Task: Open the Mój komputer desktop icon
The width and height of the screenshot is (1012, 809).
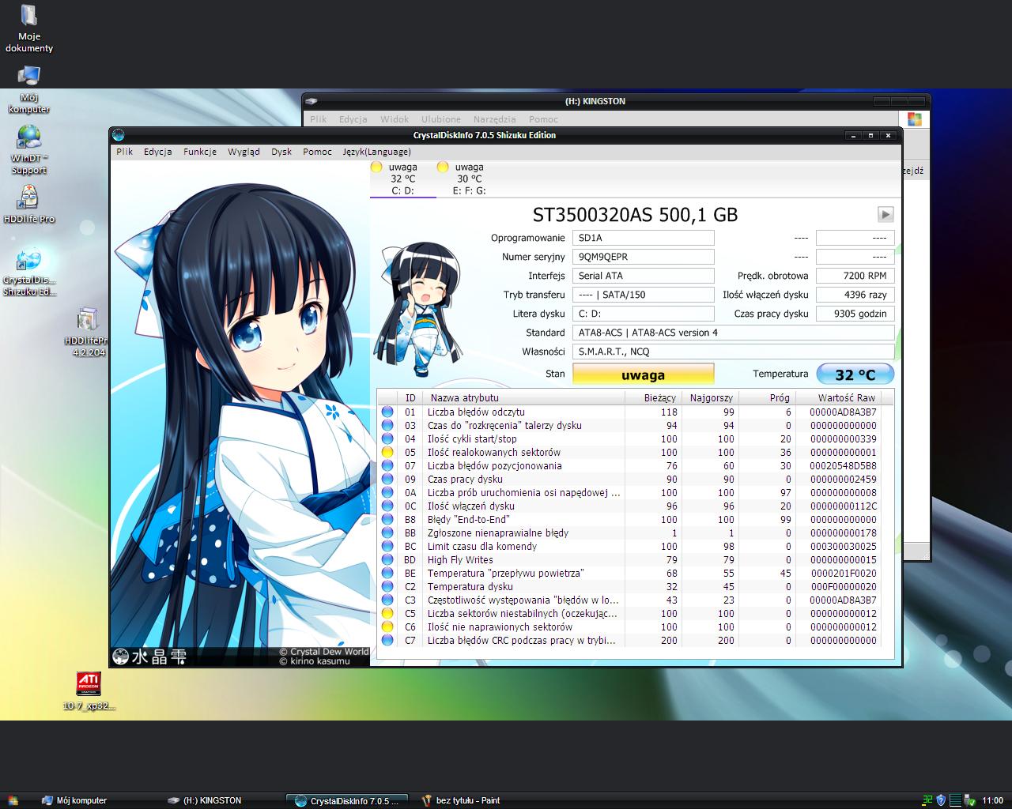Action: [28, 89]
